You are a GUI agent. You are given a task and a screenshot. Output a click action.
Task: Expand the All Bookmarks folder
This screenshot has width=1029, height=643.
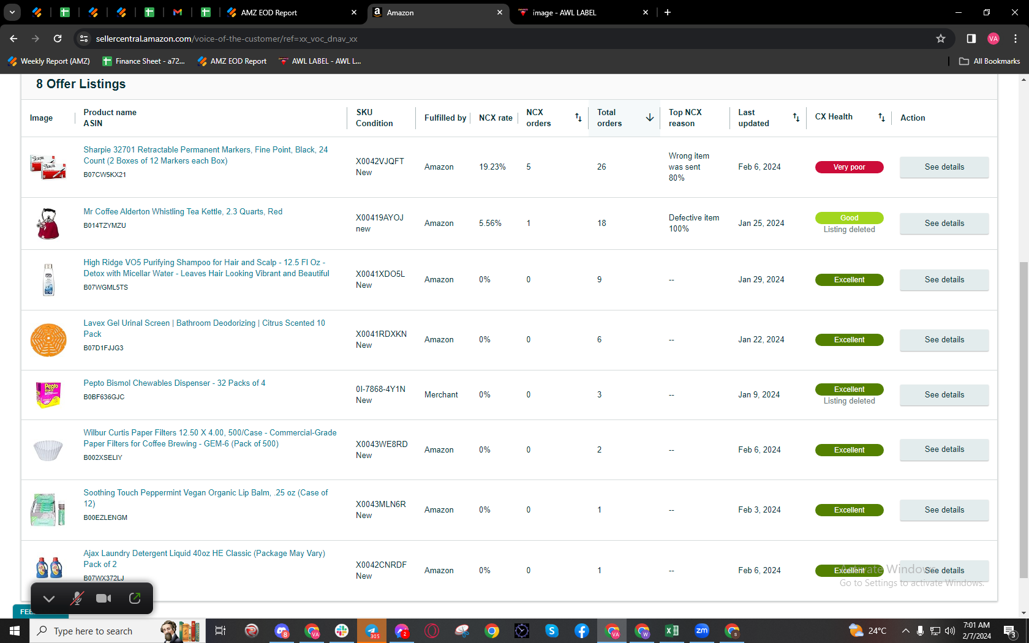989,61
